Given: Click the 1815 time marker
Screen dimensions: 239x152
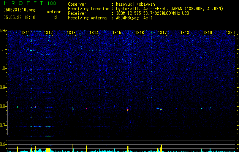Looking at the screenshot, I should click(x=117, y=32).
